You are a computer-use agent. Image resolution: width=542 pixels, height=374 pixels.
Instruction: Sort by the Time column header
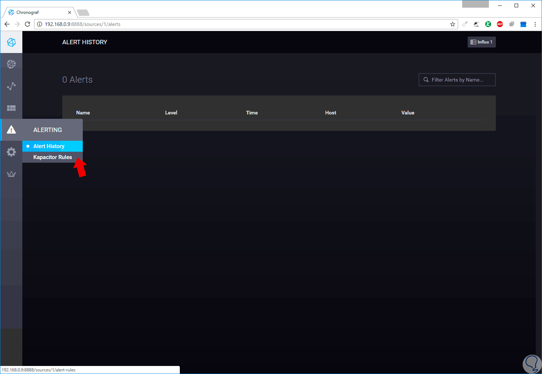tap(252, 113)
